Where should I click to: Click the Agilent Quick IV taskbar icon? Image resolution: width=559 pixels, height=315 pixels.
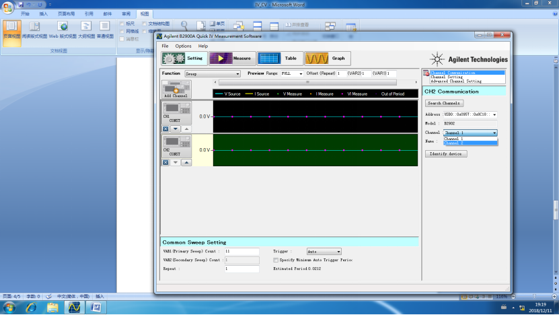click(74, 307)
